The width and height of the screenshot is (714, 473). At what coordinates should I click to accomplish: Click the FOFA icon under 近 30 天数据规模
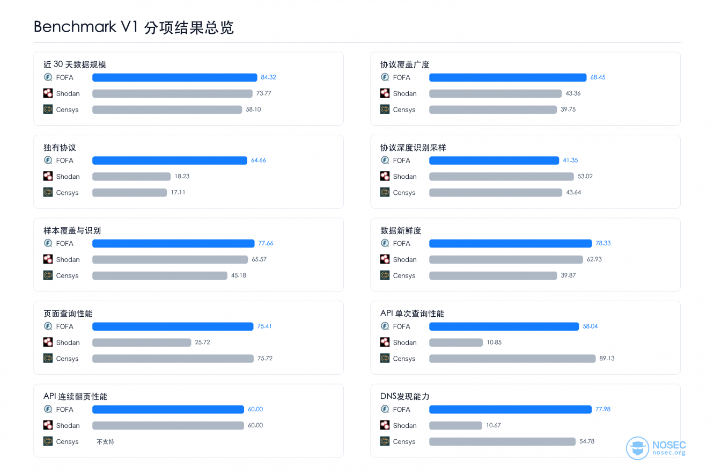(48, 77)
